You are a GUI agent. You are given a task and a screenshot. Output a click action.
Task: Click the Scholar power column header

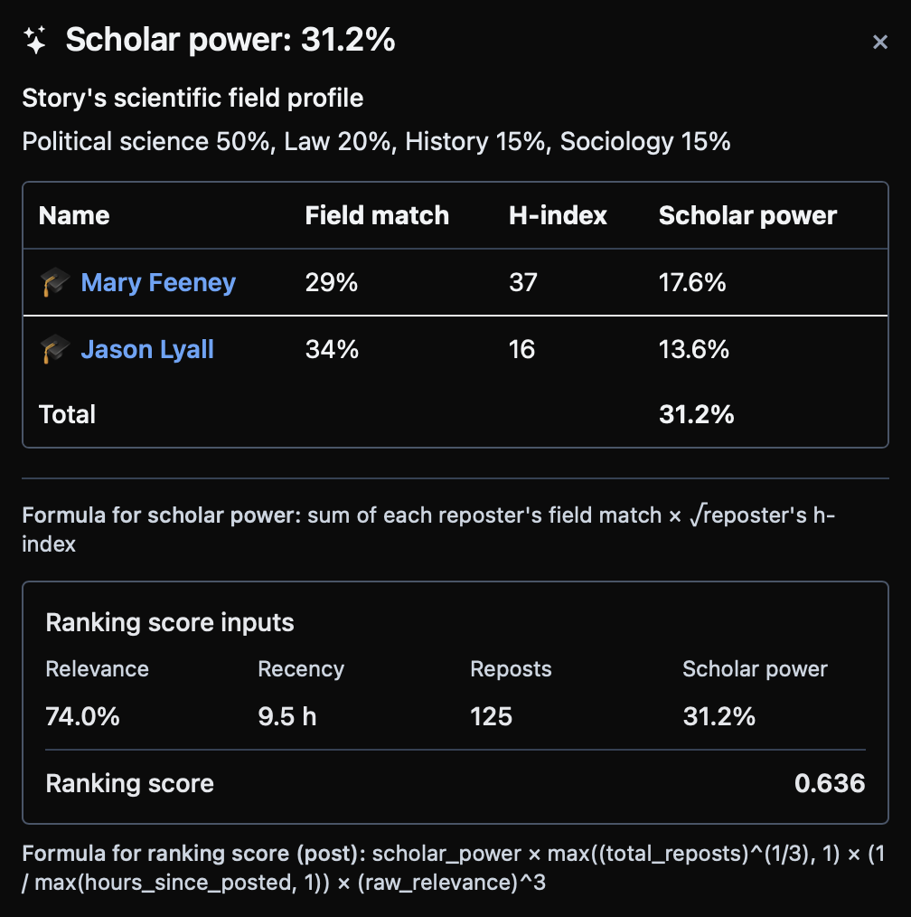pyautogui.click(x=747, y=215)
